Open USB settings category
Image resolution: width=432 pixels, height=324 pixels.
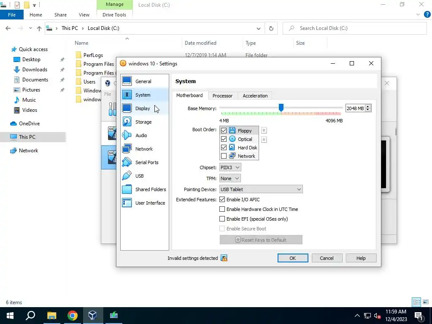pos(145,176)
